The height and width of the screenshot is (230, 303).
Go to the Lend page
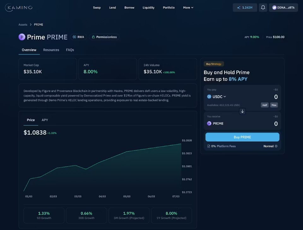pos(112,8)
